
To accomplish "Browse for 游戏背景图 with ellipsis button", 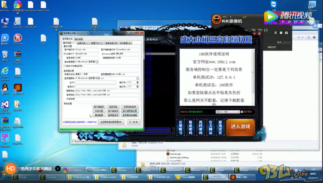I will click(x=97, y=62).
